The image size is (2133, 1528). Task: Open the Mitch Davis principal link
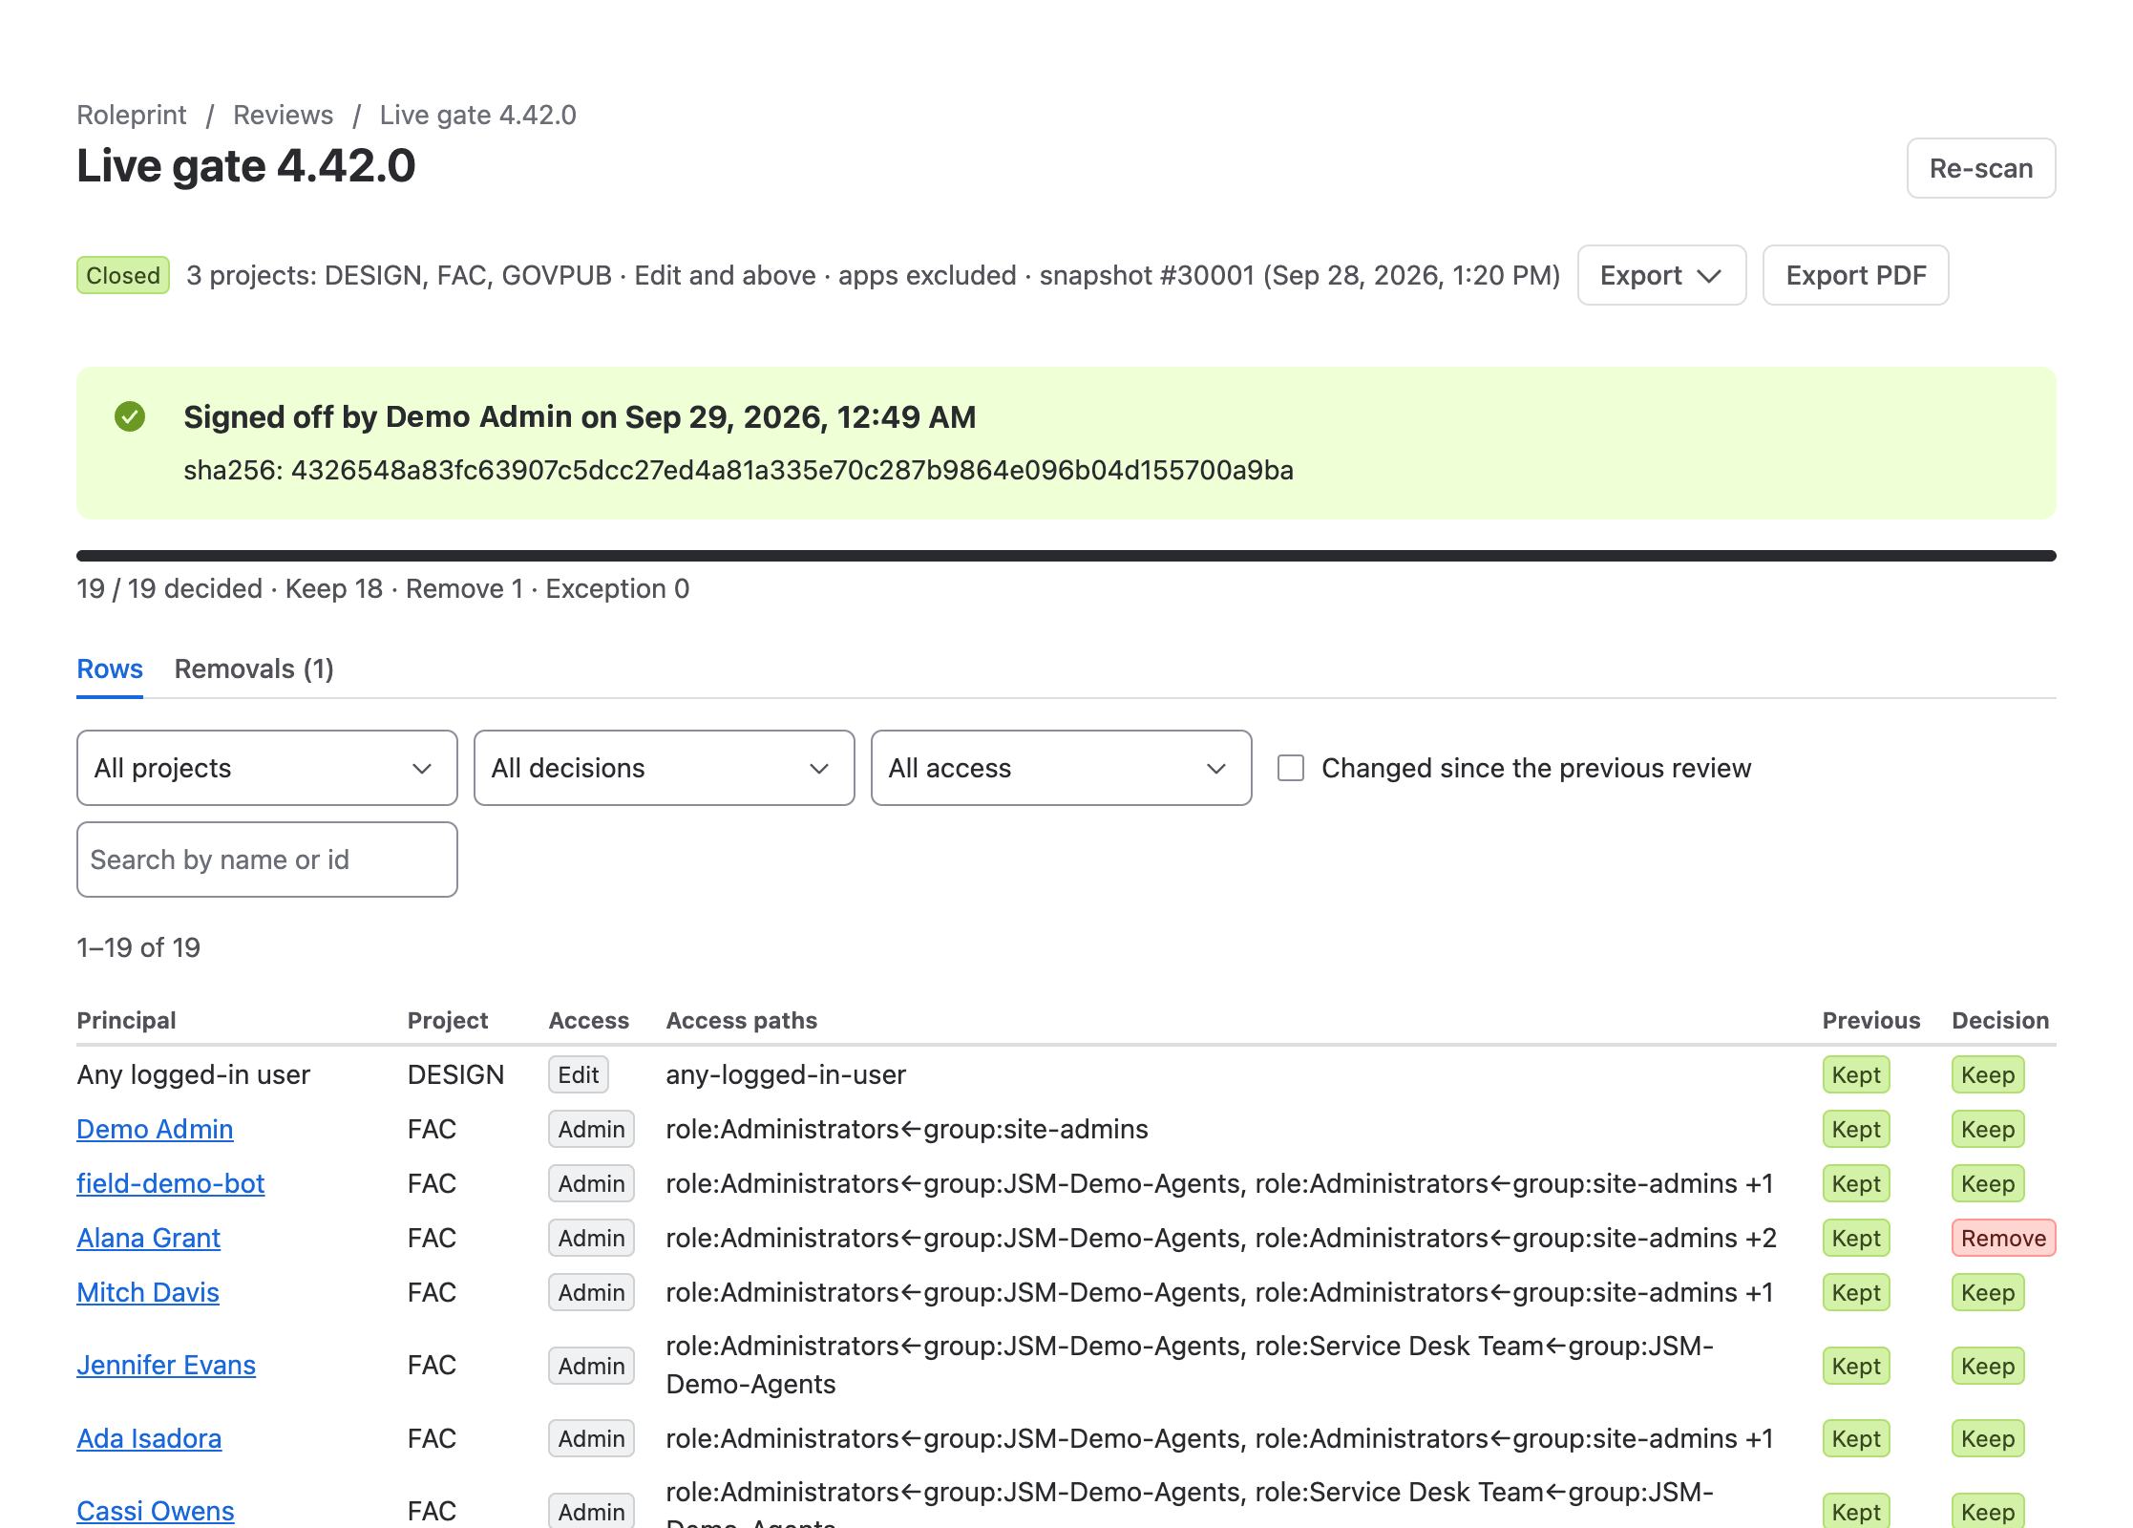148,1292
